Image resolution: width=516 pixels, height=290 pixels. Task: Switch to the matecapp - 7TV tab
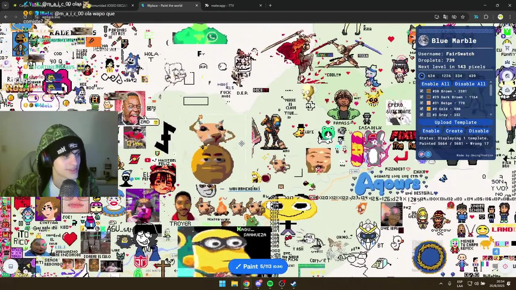233,6
